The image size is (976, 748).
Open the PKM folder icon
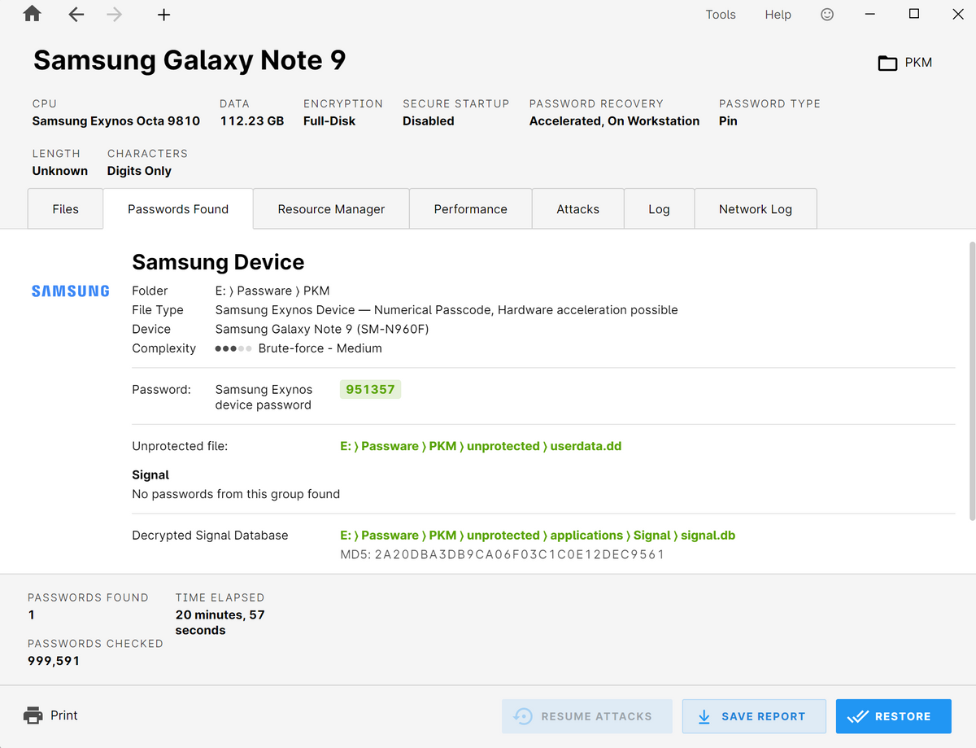click(x=887, y=63)
